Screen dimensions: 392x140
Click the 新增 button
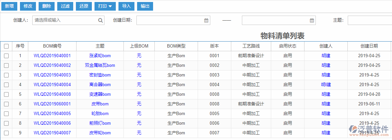[x=9, y=6]
